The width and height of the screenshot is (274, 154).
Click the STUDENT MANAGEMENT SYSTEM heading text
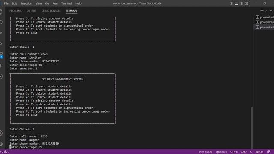tap(63, 79)
